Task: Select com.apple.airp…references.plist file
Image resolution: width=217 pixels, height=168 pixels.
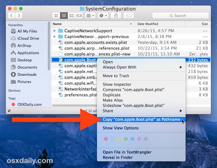Action: point(131,48)
